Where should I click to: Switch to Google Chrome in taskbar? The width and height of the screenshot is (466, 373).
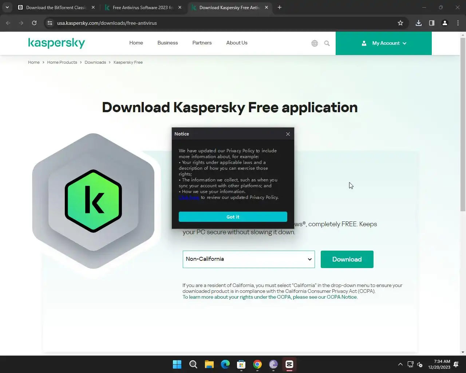257,364
